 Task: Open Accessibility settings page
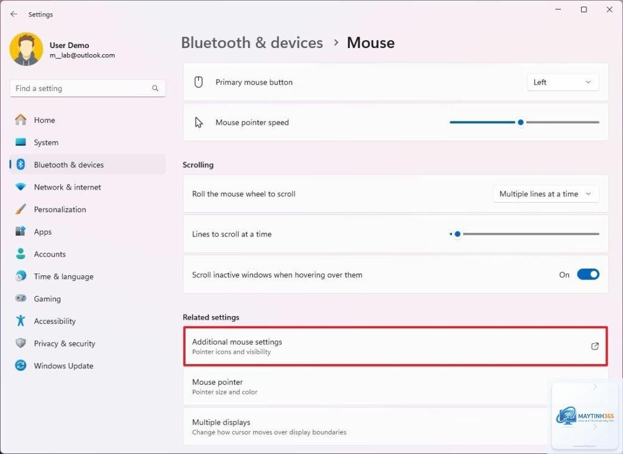tap(88, 321)
